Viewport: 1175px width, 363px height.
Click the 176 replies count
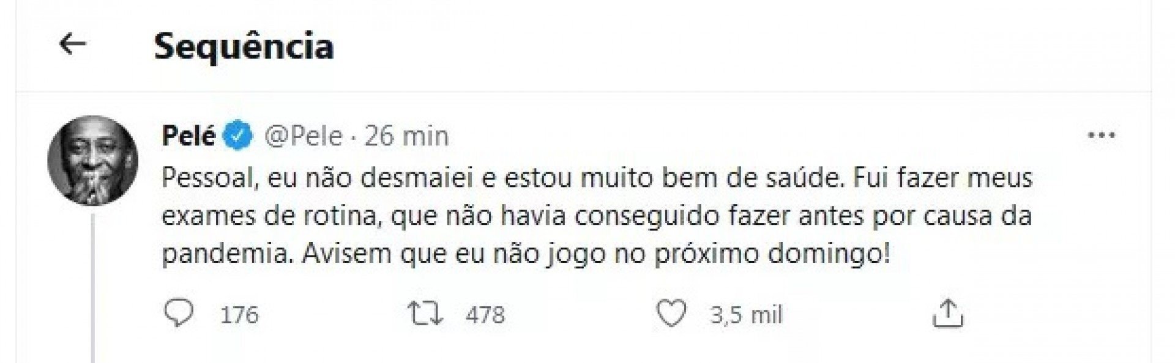click(x=239, y=315)
